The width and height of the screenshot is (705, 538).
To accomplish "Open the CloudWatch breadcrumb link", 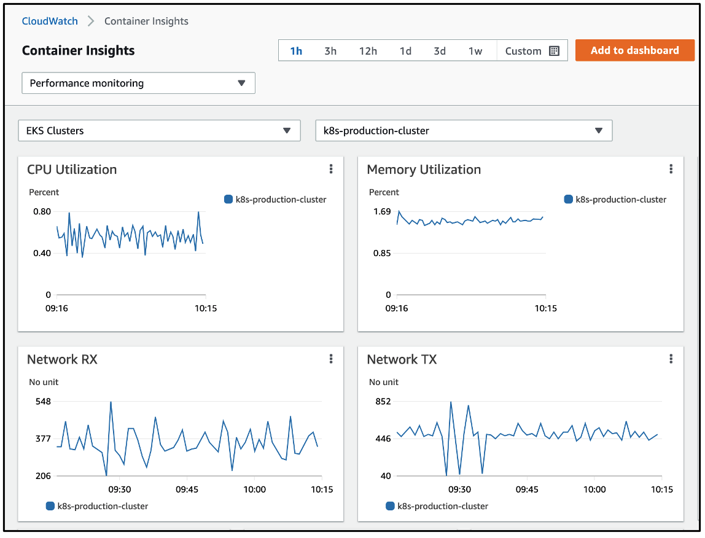I will (49, 21).
